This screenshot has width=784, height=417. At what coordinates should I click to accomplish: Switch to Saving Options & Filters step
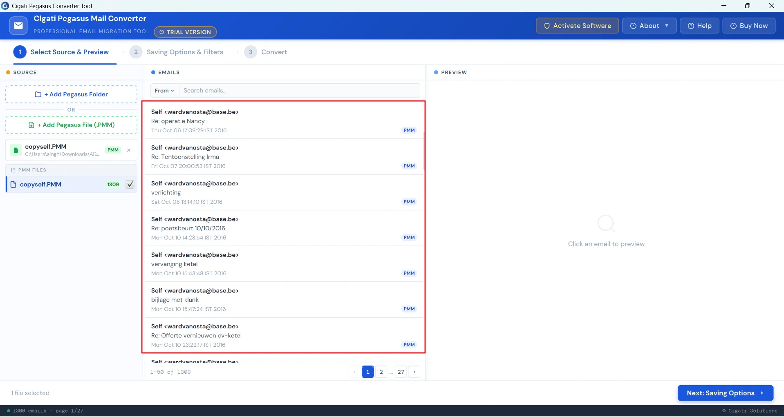[177, 52]
